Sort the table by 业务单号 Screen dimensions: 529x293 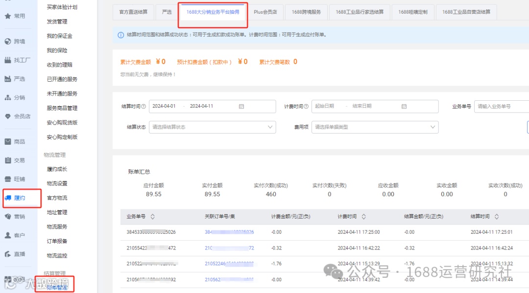152,217
